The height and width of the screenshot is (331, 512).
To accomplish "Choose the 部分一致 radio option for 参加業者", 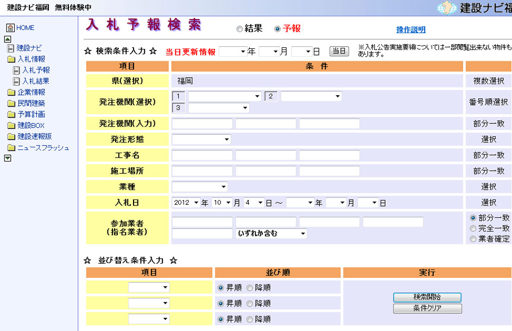I will tap(473, 217).
